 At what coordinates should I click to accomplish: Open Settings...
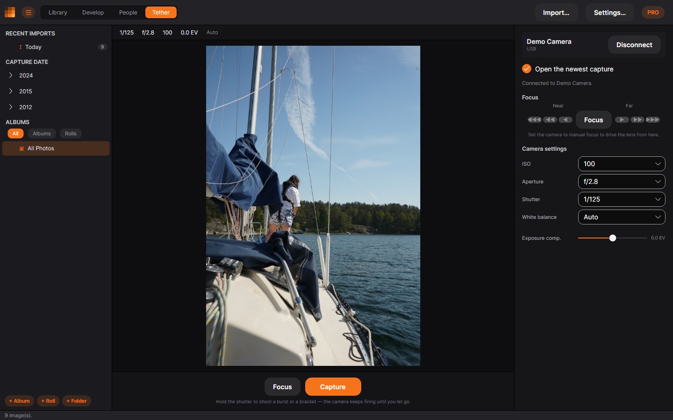[x=609, y=13]
